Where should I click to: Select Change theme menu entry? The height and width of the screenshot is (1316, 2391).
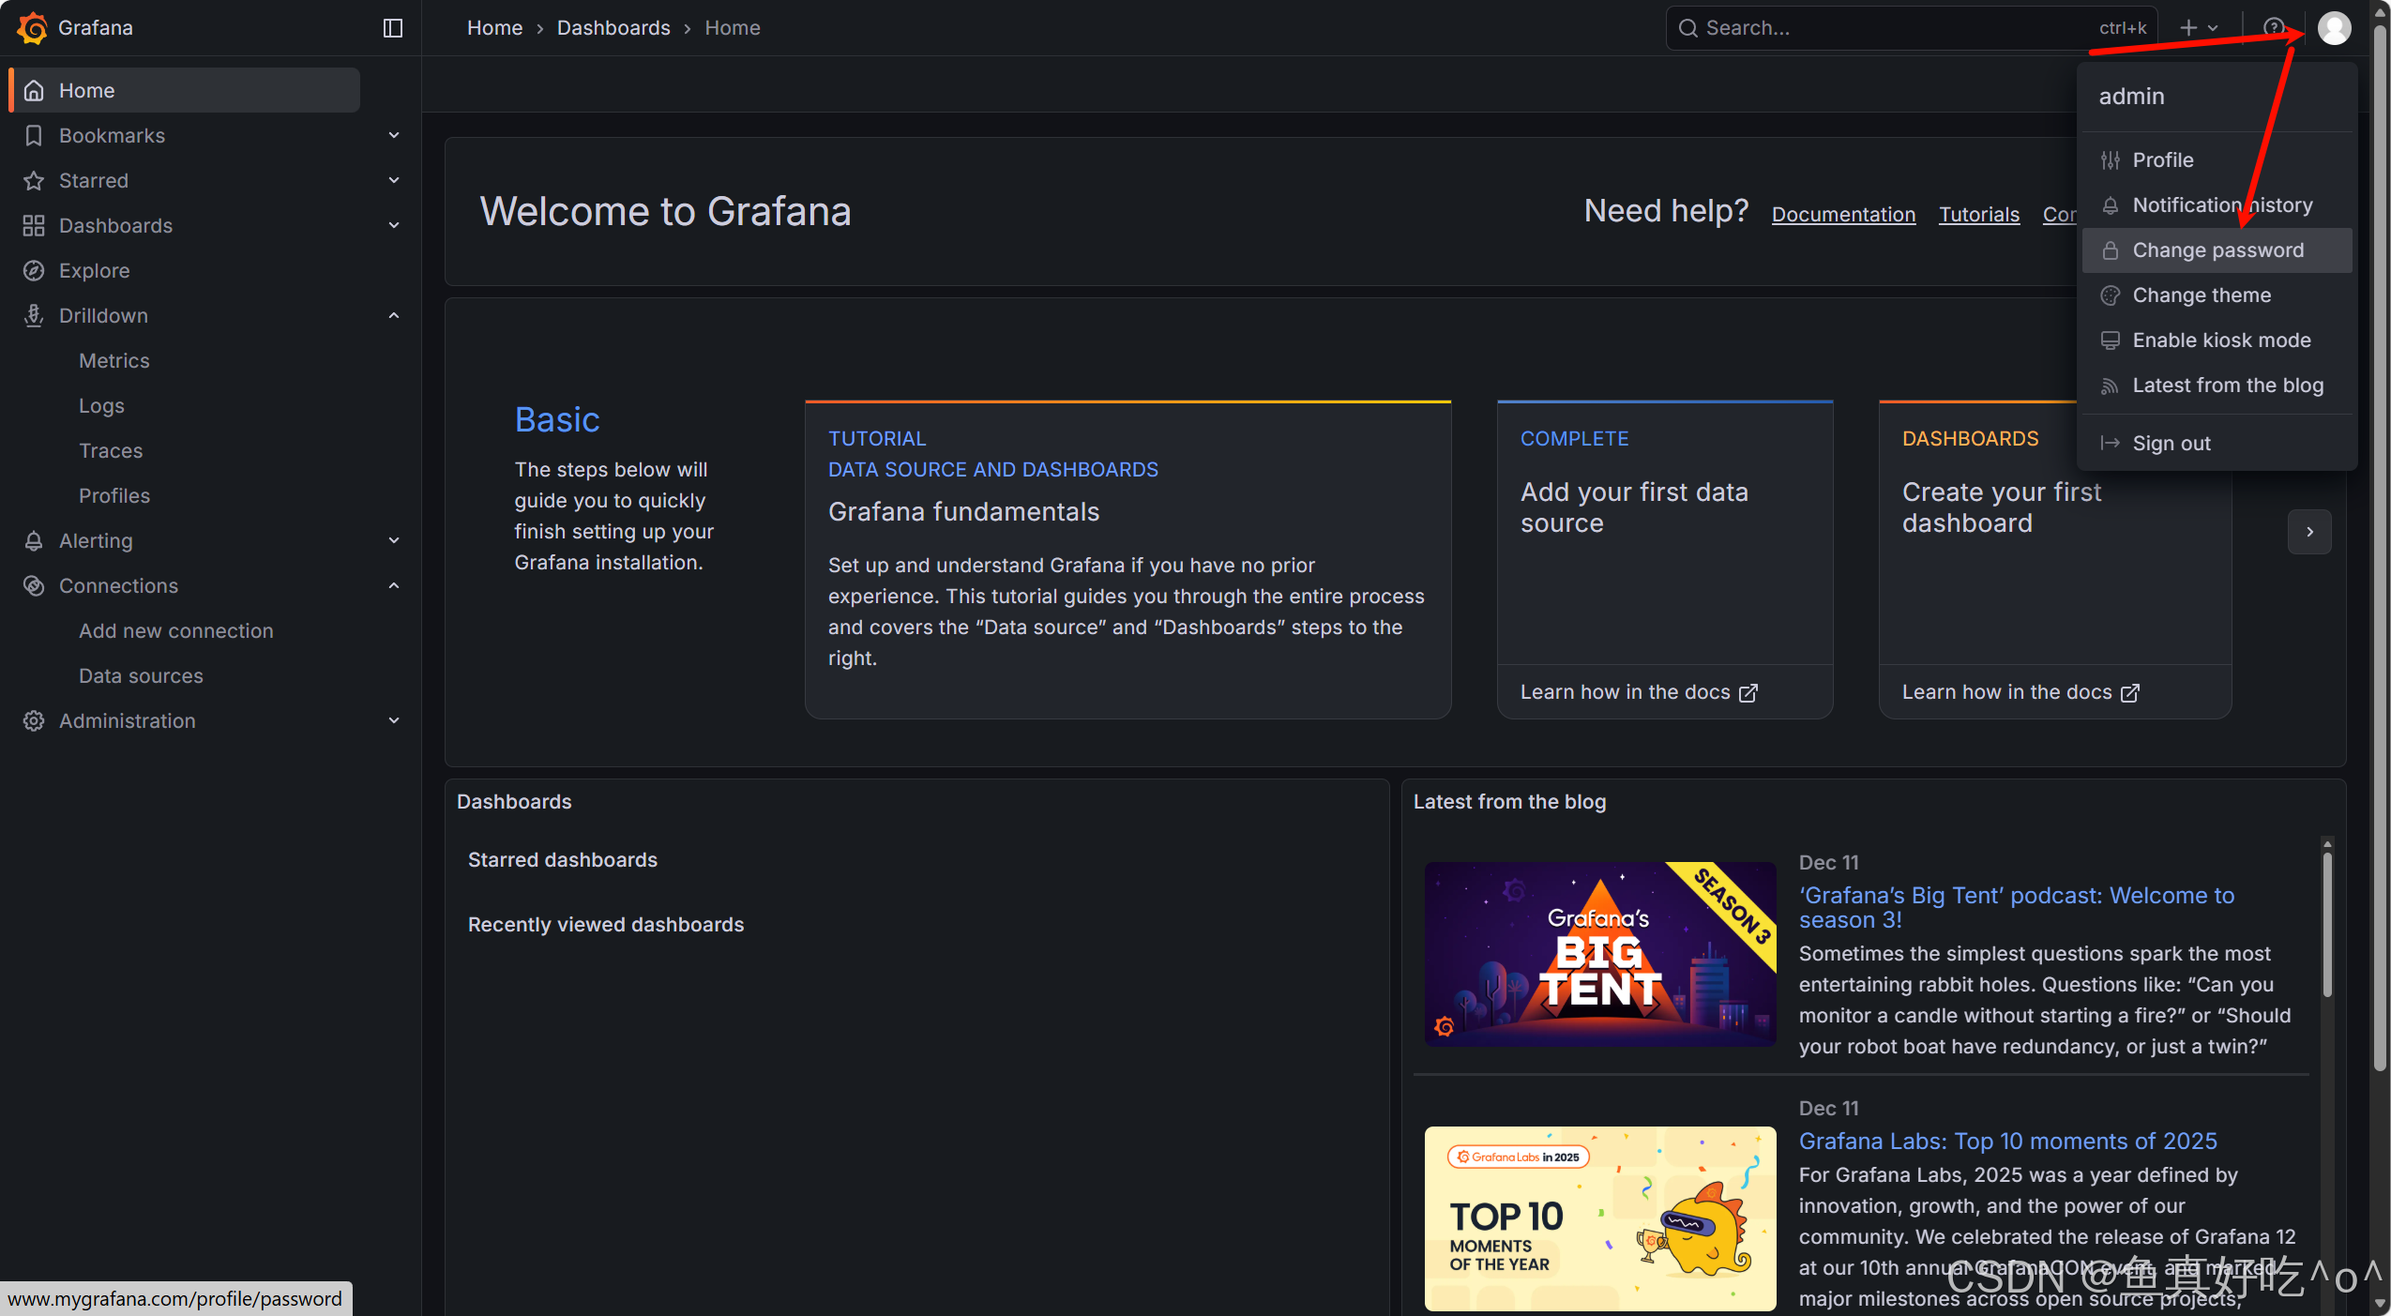[2201, 295]
